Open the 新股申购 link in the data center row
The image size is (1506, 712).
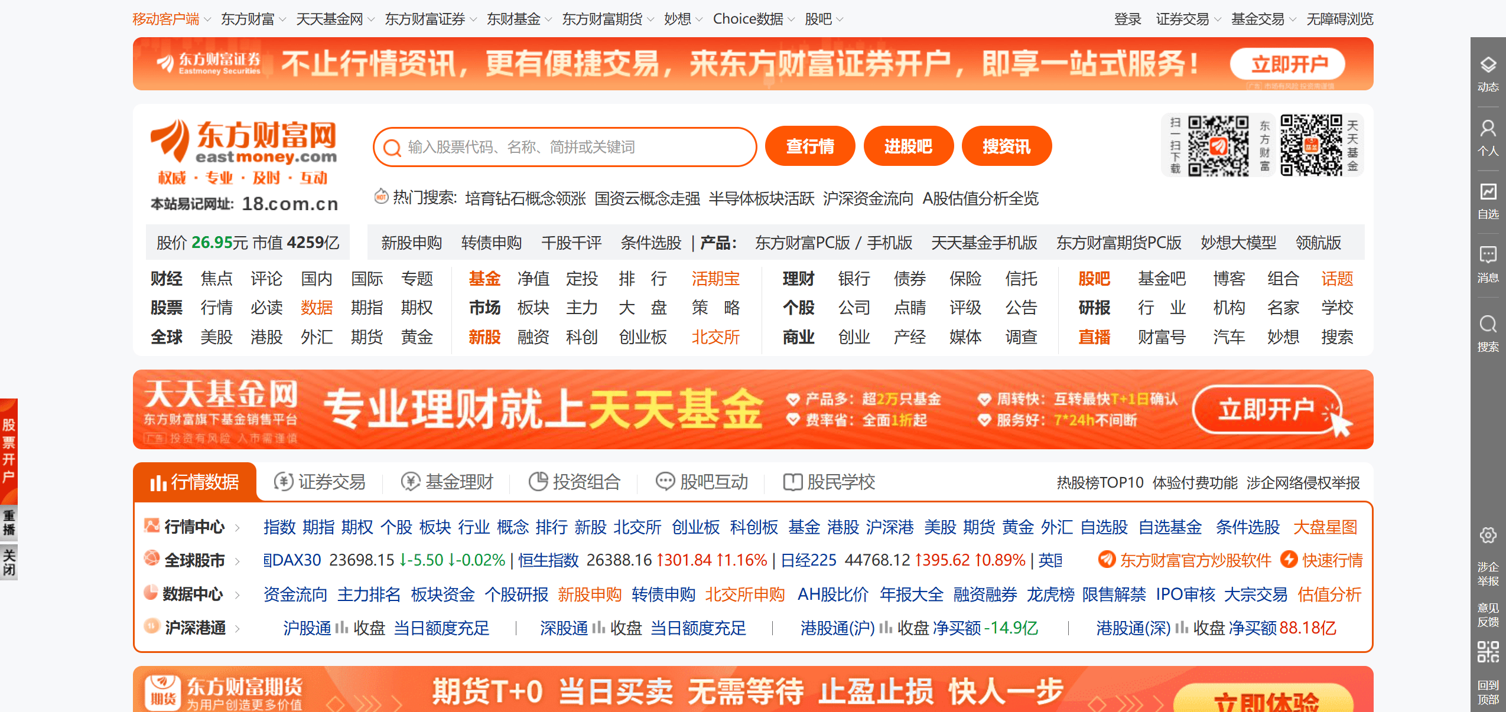tap(590, 595)
